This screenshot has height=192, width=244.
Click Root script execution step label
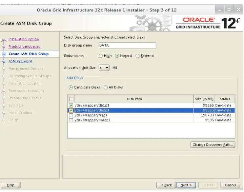click(x=26, y=91)
